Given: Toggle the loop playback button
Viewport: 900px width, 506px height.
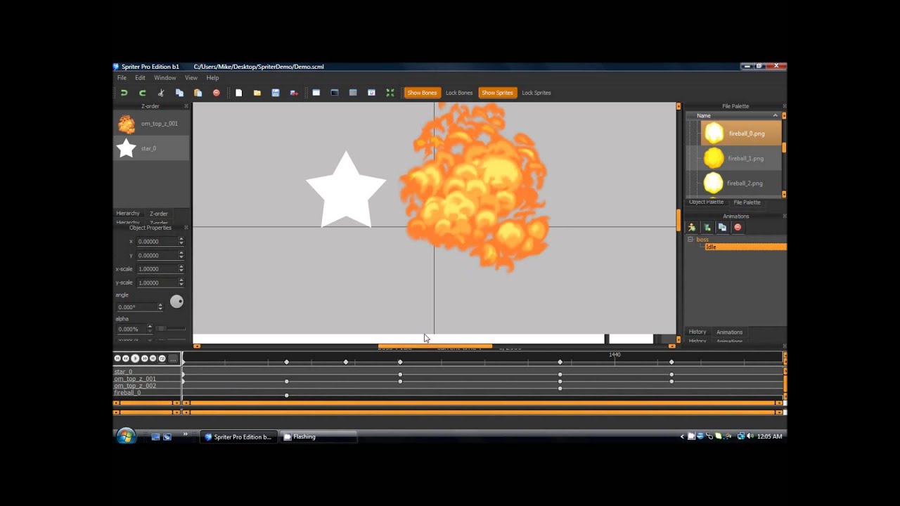Looking at the screenshot, I should [162, 358].
